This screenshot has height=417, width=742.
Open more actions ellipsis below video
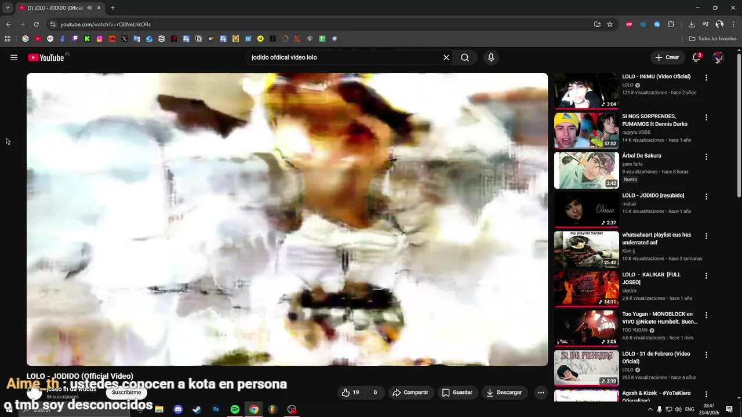point(541,392)
